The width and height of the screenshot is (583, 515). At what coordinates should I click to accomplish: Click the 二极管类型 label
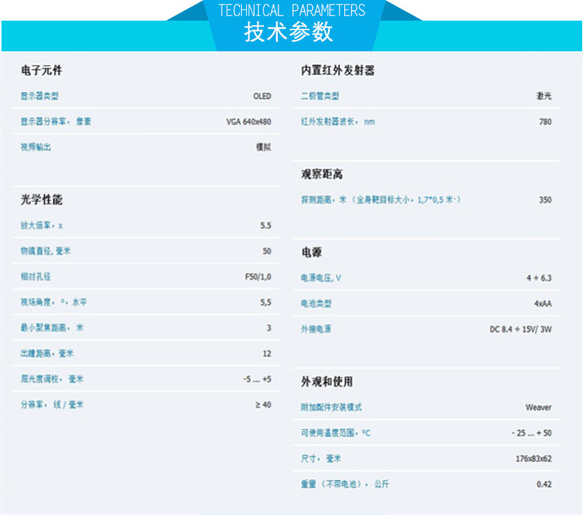click(x=320, y=96)
